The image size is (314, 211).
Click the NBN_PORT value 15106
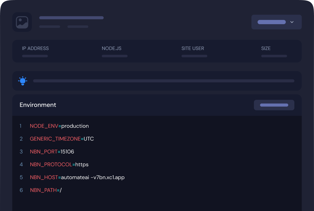tap(67, 152)
